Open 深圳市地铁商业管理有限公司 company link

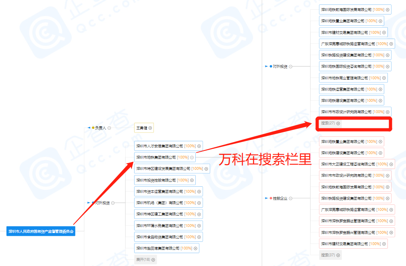[x=344, y=78]
